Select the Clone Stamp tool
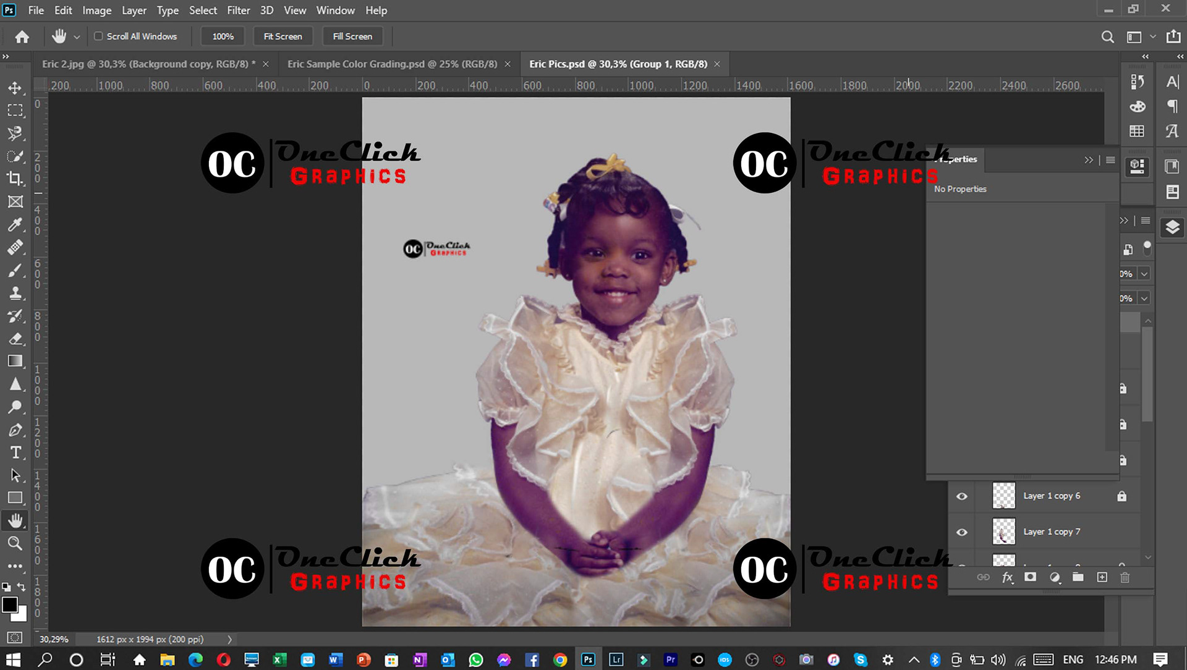 [15, 293]
